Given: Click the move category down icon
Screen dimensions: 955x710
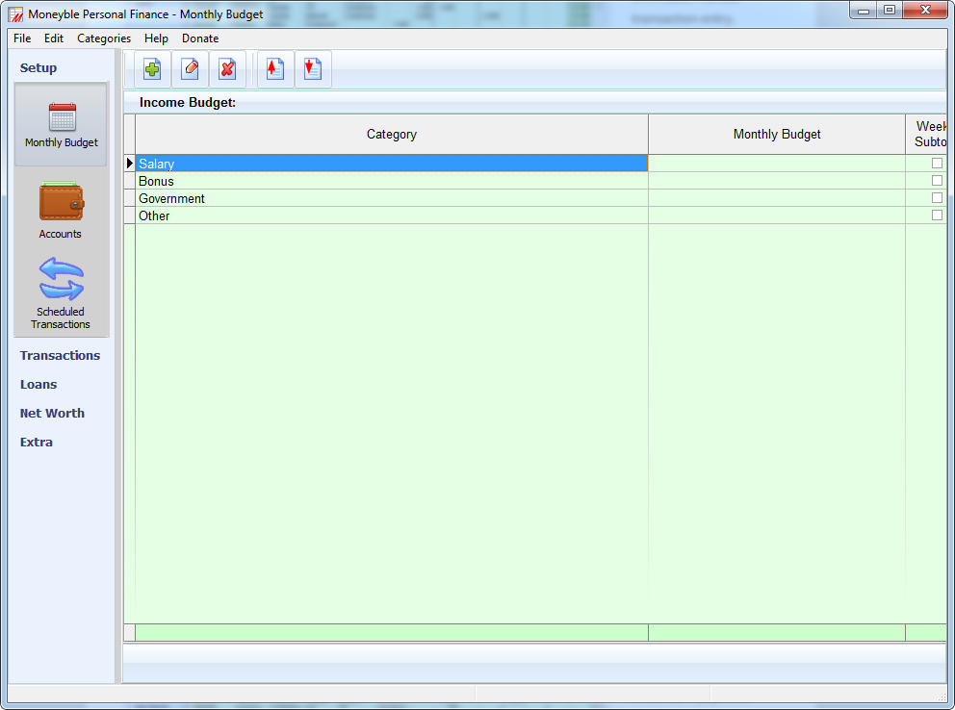Looking at the screenshot, I should [312, 68].
